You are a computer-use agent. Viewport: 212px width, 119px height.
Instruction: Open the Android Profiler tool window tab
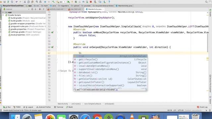coord(43,107)
